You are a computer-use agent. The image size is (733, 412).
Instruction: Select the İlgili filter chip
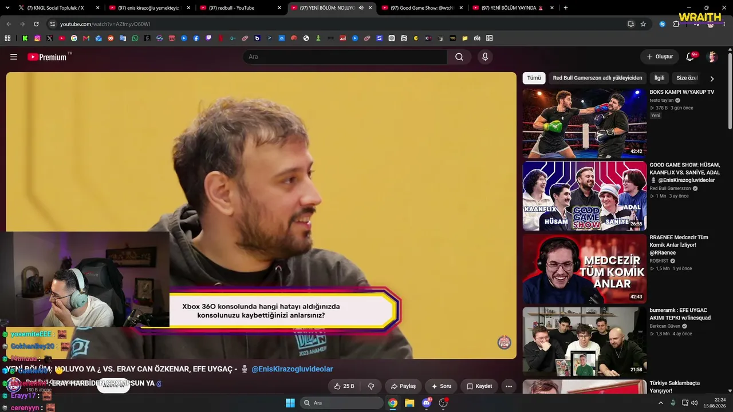(659, 78)
